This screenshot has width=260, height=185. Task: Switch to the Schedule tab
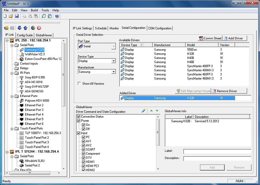[101, 28]
